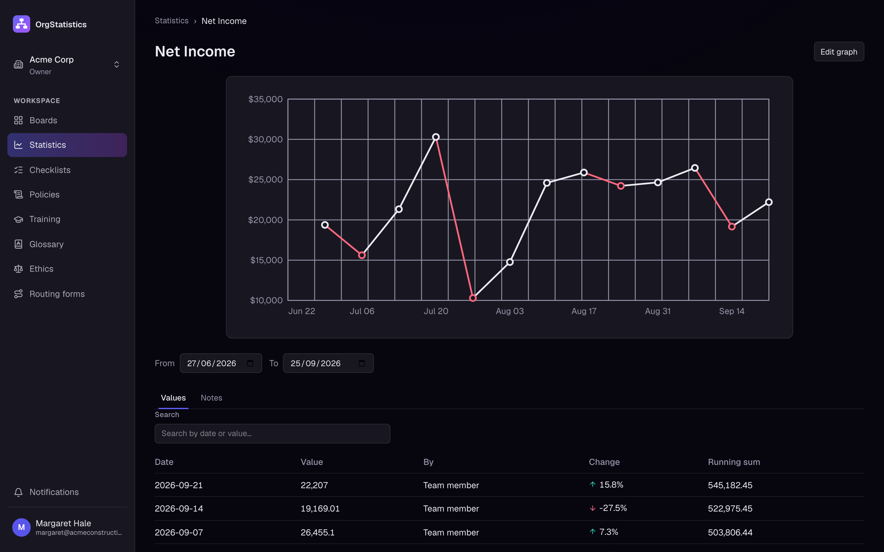
Task: Click the To date field 25/09/2026
Action: 328,363
